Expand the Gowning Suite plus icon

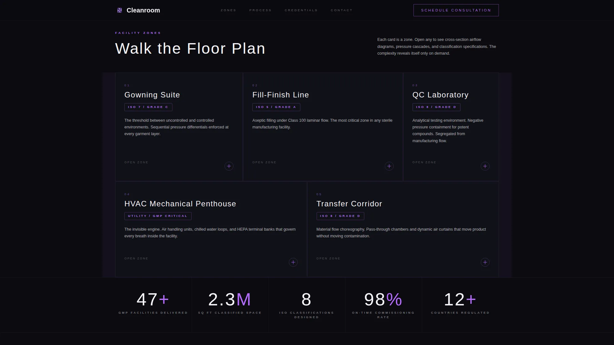coord(229,166)
